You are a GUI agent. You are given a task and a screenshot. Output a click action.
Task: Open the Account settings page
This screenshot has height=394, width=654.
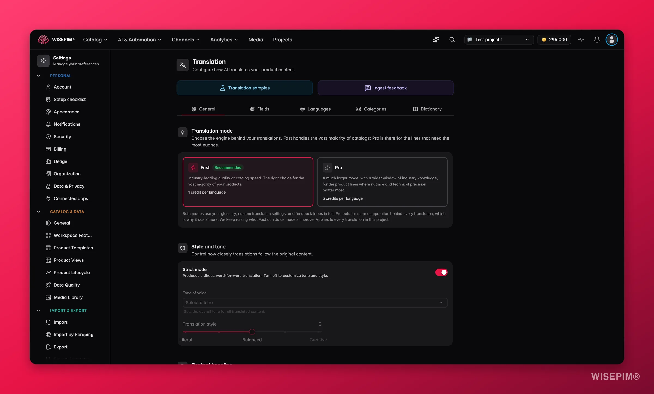tap(62, 87)
